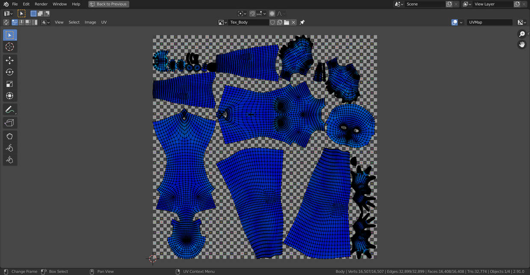Pick the Grab sculpt tool
Screen dimensions: 530x275
click(x=9, y=136)
